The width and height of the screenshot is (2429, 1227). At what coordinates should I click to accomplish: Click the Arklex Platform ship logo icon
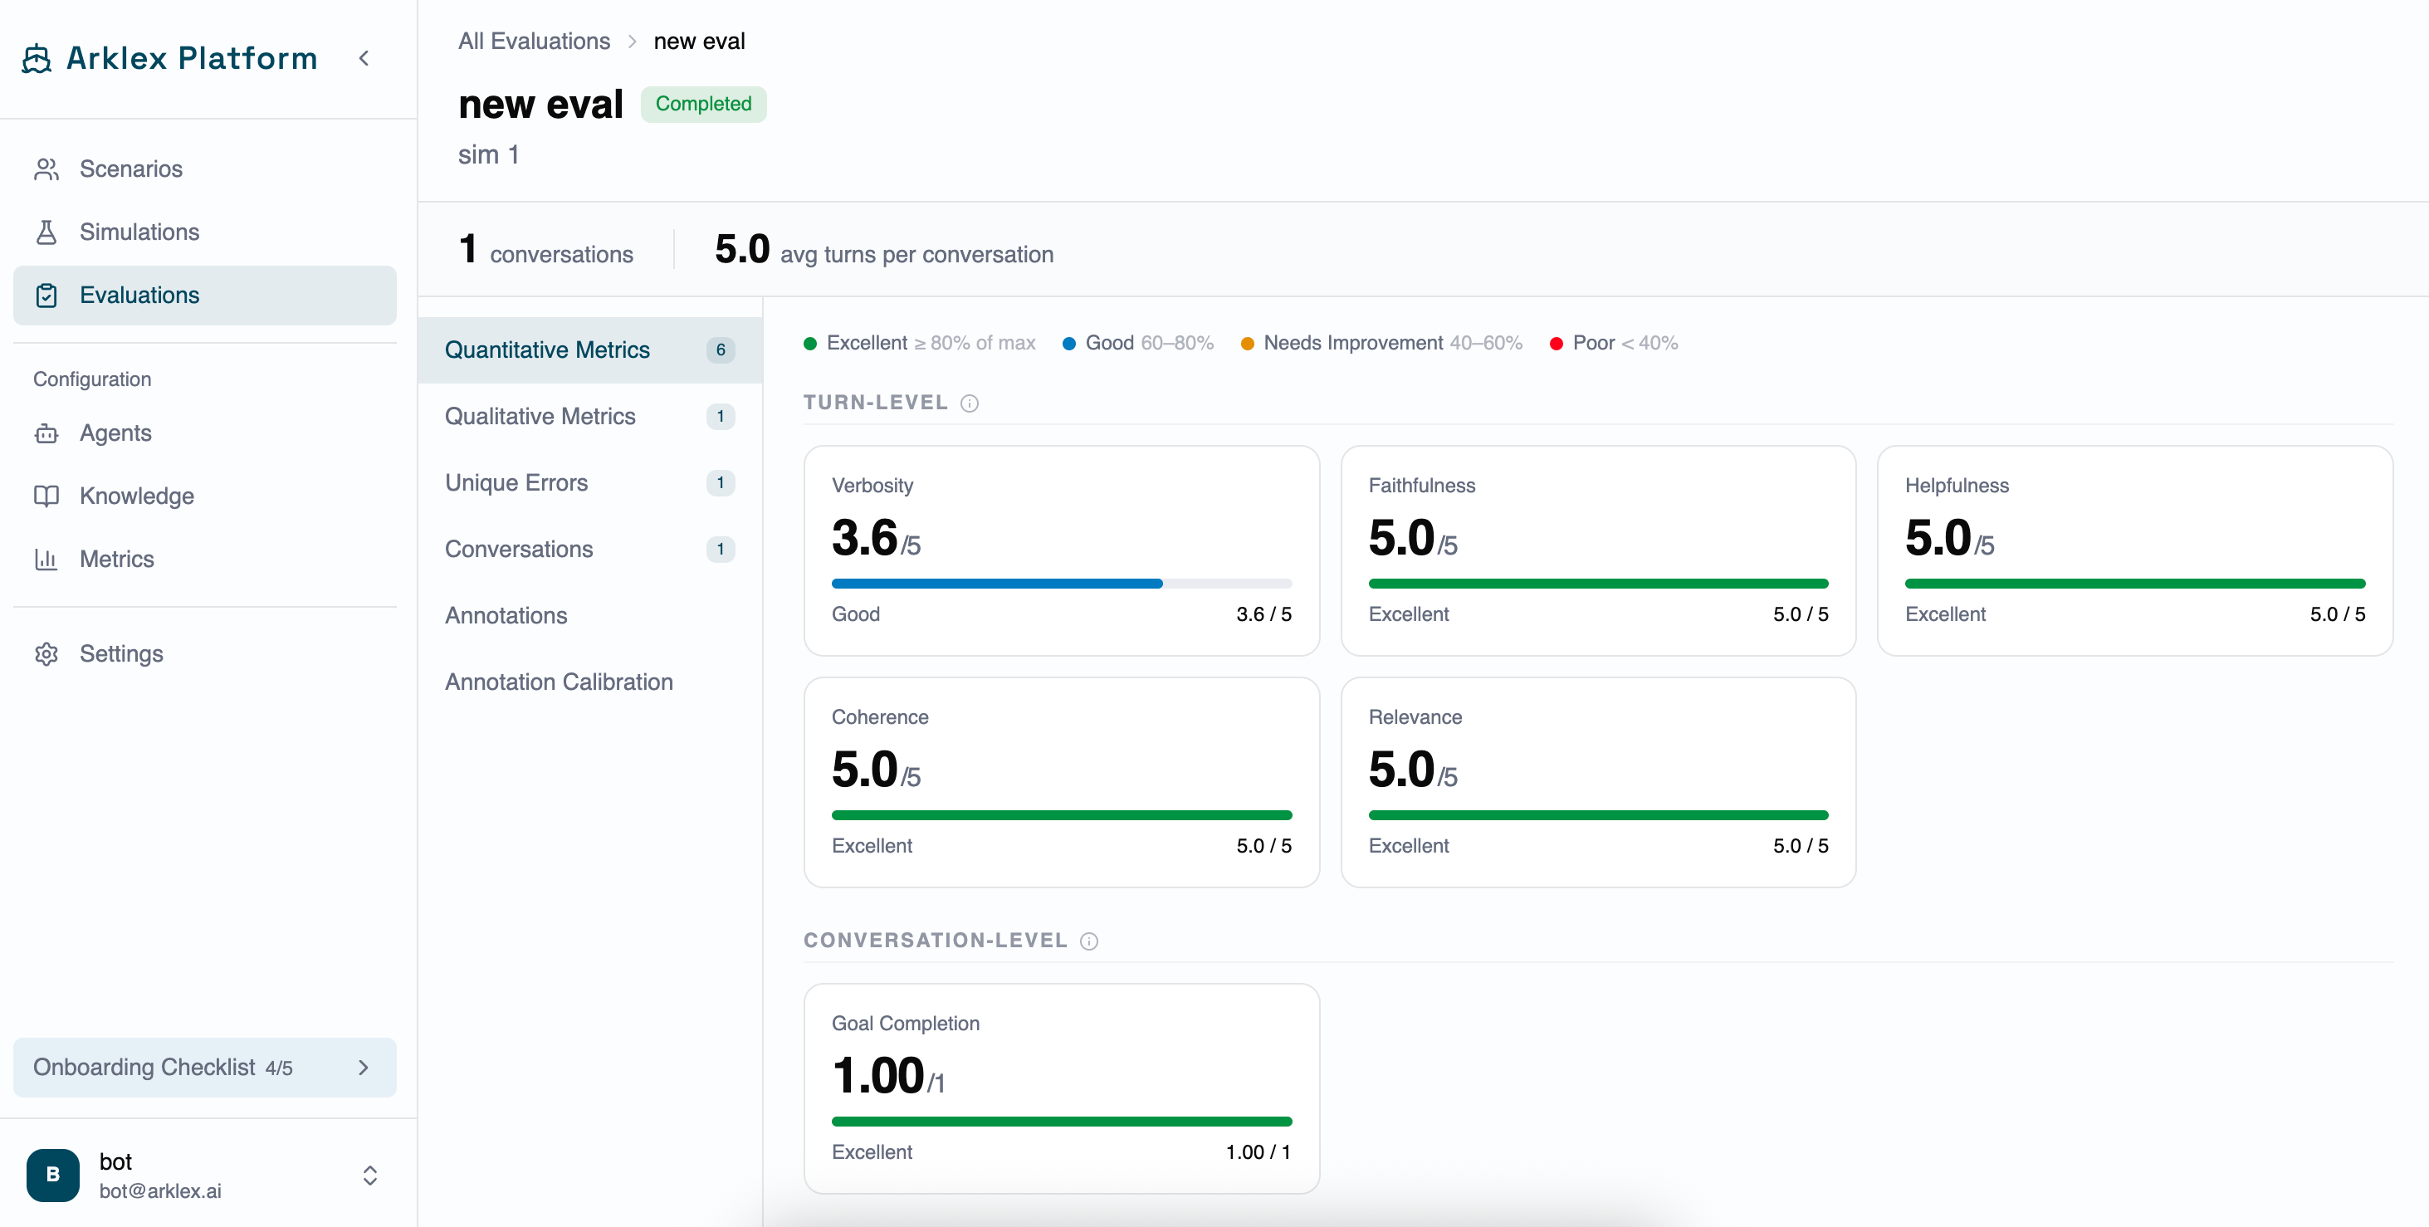click(37, 58)
